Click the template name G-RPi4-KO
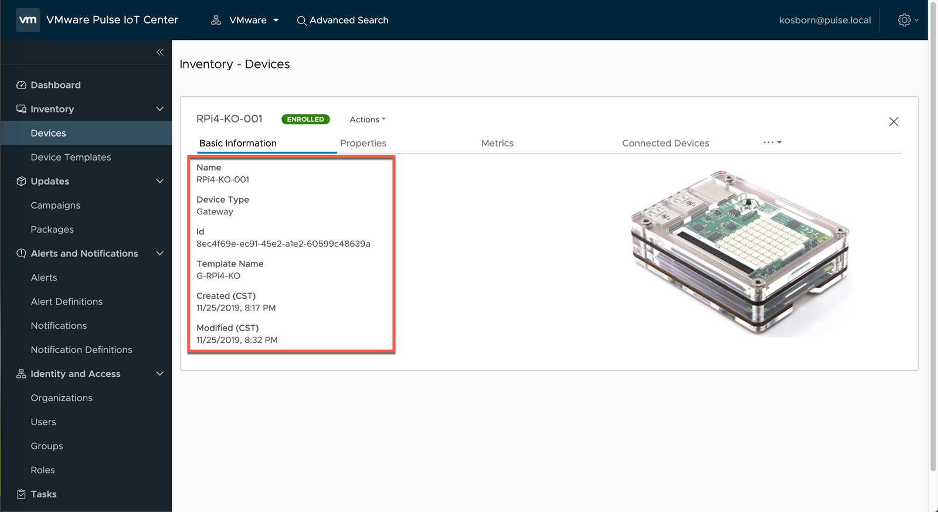Viewport: 938px width, 512px height. click(x=218, y=275)
